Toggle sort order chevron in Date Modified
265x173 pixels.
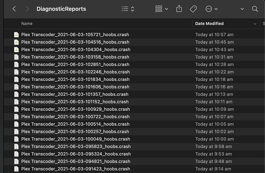pos(255,24)
